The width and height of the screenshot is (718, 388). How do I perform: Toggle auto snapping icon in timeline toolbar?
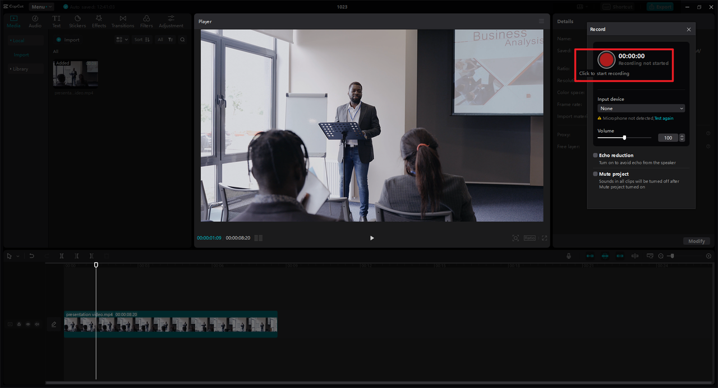click(x=605, y=256)
